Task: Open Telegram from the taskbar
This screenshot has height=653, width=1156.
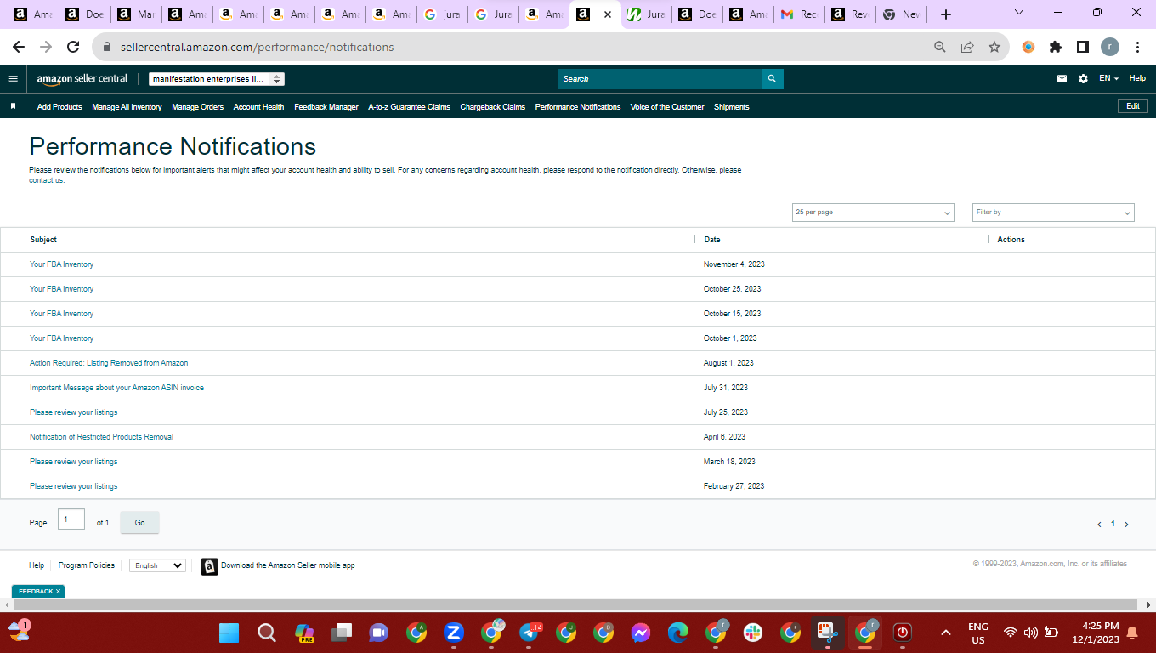Action: tap(529, 633)
